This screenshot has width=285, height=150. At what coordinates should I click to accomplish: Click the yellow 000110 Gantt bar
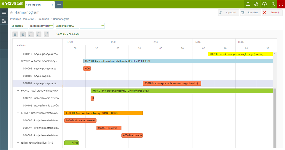click(240, 54)
